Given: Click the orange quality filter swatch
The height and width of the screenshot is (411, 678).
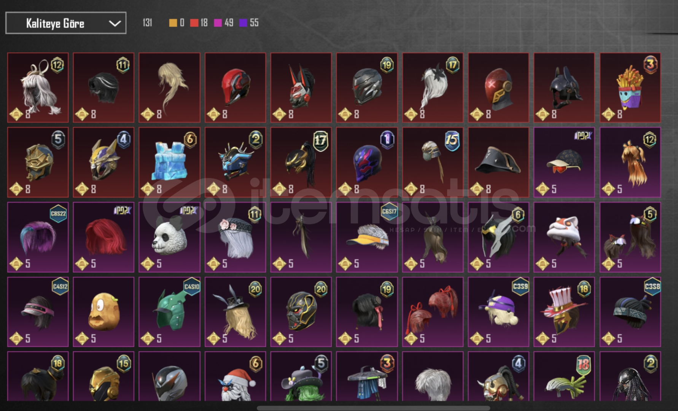Looking at the screenshot, I should pyautogui.click(x=173, y=23).
